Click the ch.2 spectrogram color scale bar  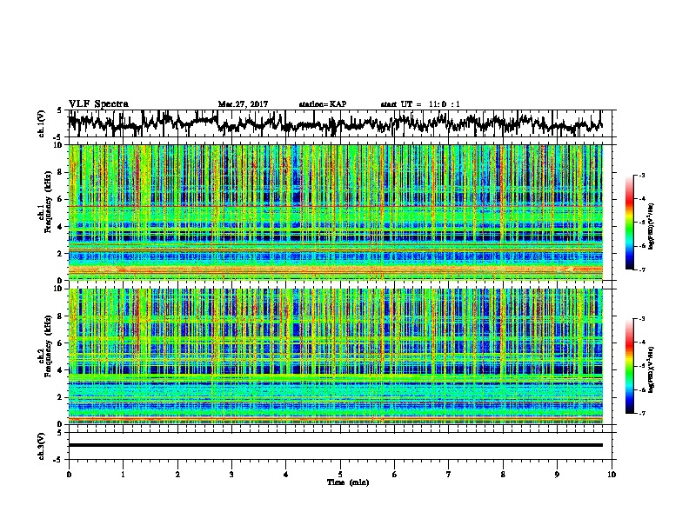(629, 366)
